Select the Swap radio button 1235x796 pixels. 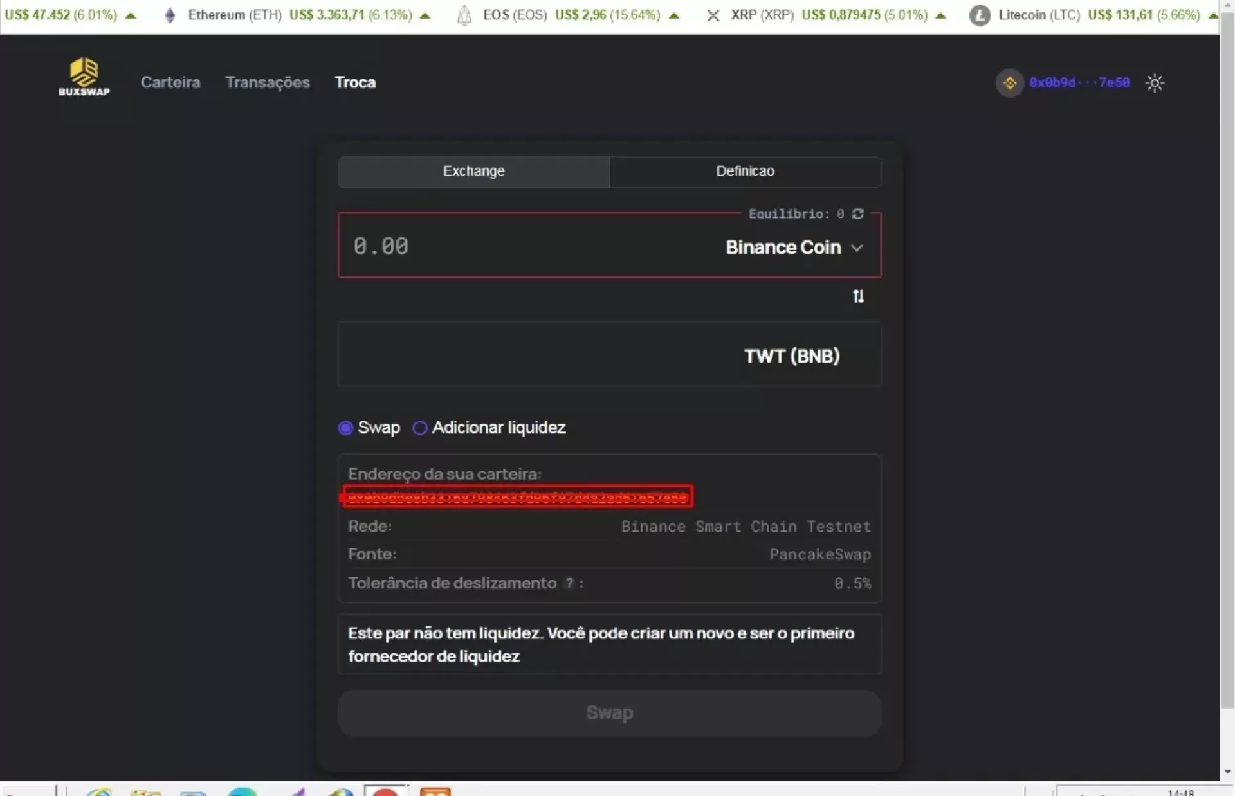(345, 428)
